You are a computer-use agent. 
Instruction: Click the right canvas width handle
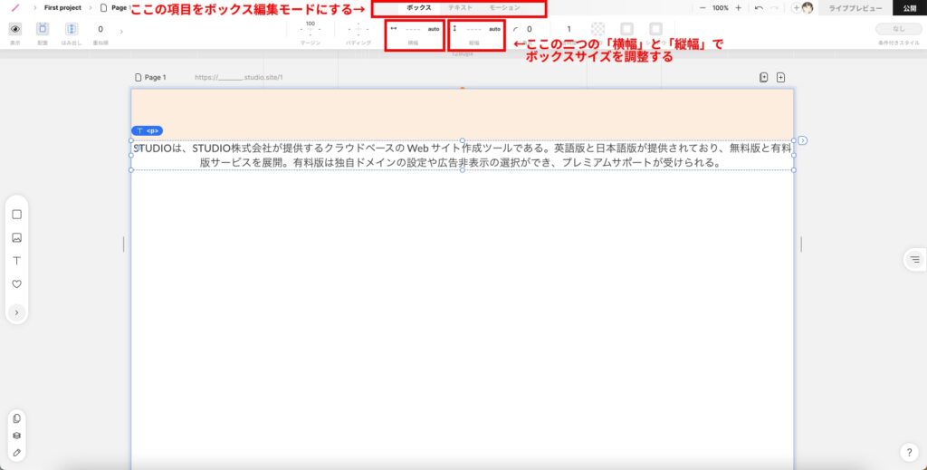coord(801,245)
